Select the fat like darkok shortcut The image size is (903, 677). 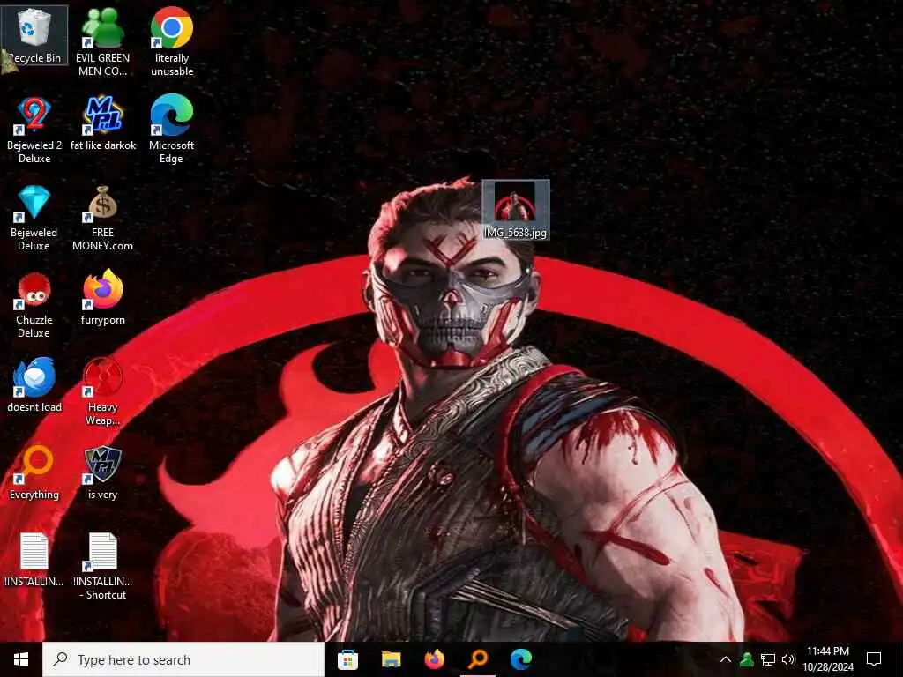102,123
